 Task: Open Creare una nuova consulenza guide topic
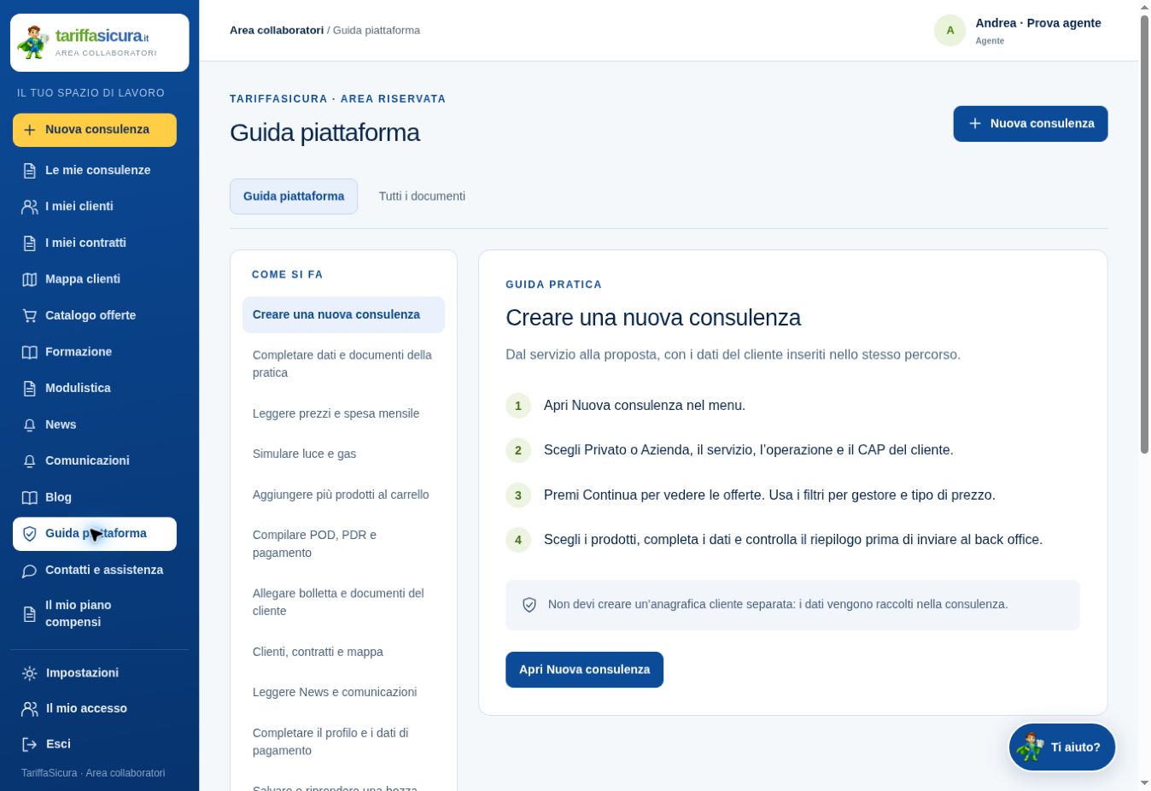point(343,314)
